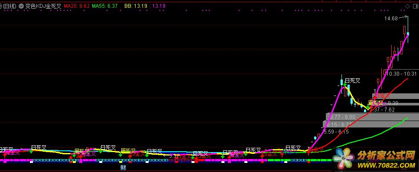Click the 14.68 high price label
Viewport: 419px width, 172px height.
pyautogui.click(x=391, y=19)
